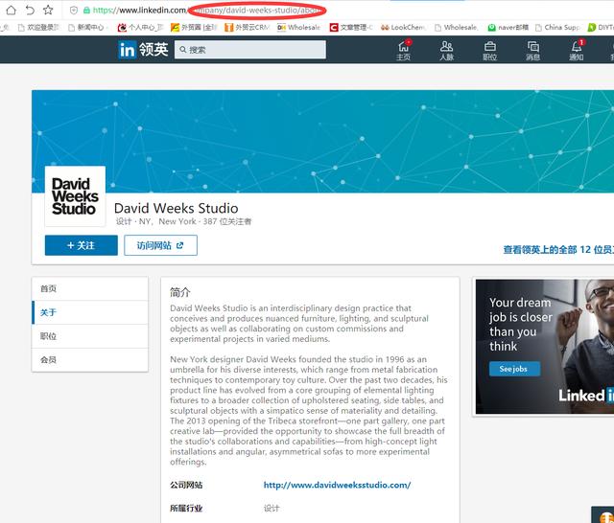Click the David Weeks Studio logo thumbnail
The height and width of the screenshot is (523, 614).
pyautogui.click(x=75, y=196)
